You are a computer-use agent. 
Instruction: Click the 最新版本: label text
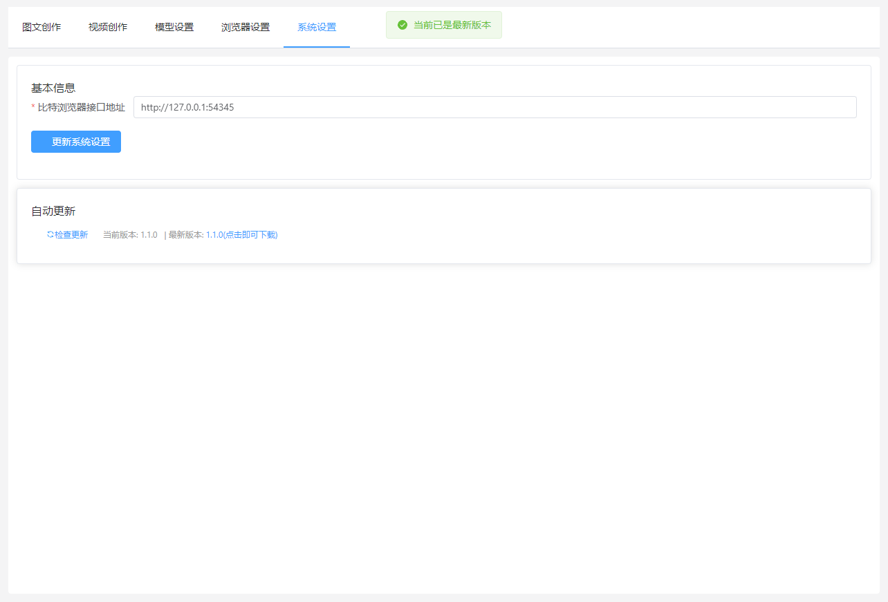[x=185, y=235]
